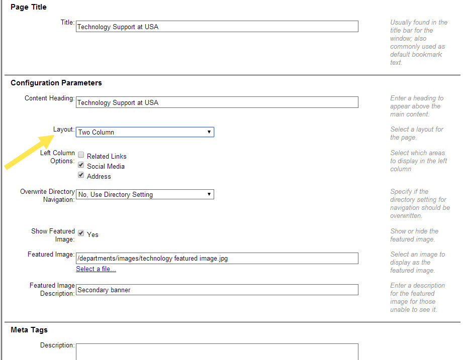
Task: Click the Related Links label
Action: coord(107,156)
